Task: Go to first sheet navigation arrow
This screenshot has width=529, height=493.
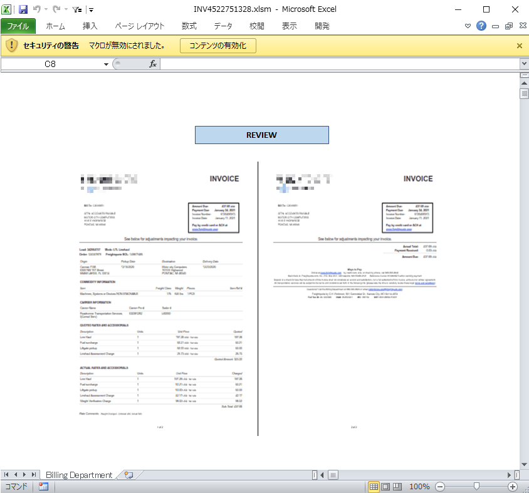Action: point(6,474)
